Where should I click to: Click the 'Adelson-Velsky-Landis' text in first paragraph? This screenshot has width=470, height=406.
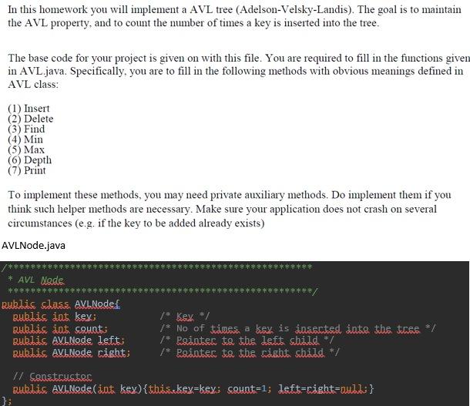pyautogui.click(x=294, y=9)
